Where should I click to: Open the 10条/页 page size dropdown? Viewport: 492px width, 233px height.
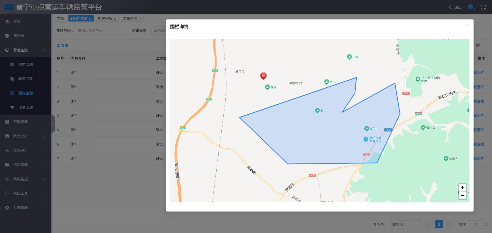click(x=404, y=224)
